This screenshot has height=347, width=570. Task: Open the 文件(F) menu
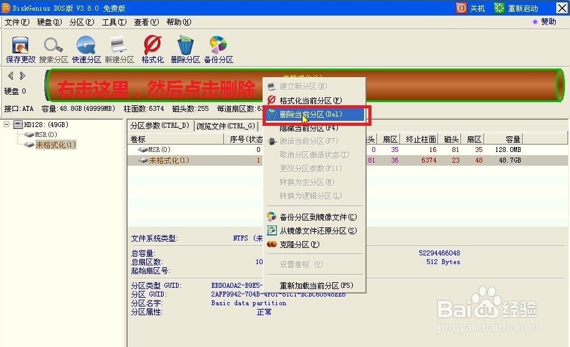(x=17, y=22)
